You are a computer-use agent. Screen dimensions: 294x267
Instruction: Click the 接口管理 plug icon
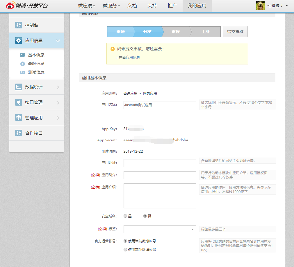tap(19, 102)
